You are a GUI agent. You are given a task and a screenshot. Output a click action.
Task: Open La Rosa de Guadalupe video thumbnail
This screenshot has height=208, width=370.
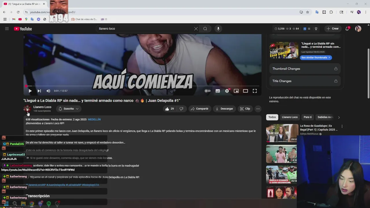[x=282, y=133]
